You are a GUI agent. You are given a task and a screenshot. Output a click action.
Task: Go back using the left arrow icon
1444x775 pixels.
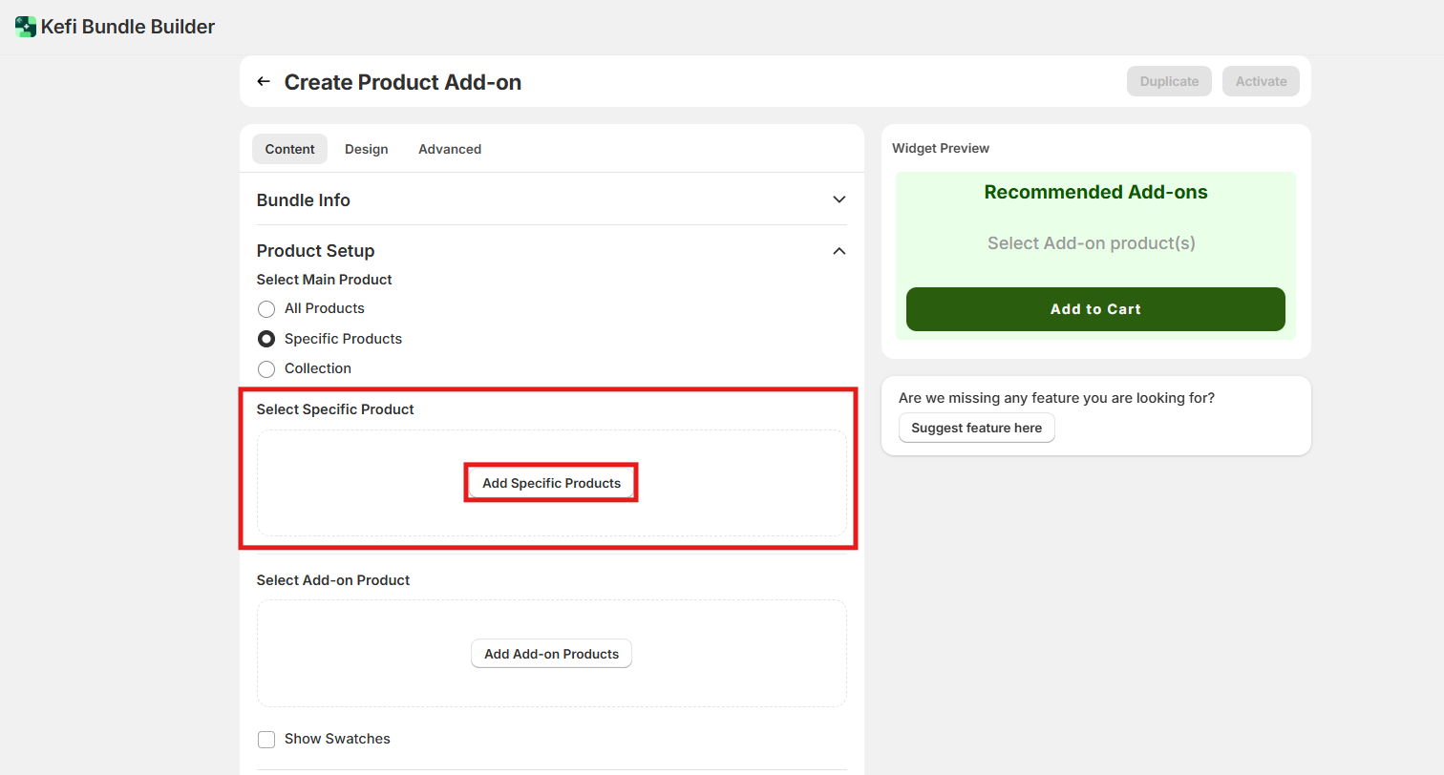tap(264, 82)
